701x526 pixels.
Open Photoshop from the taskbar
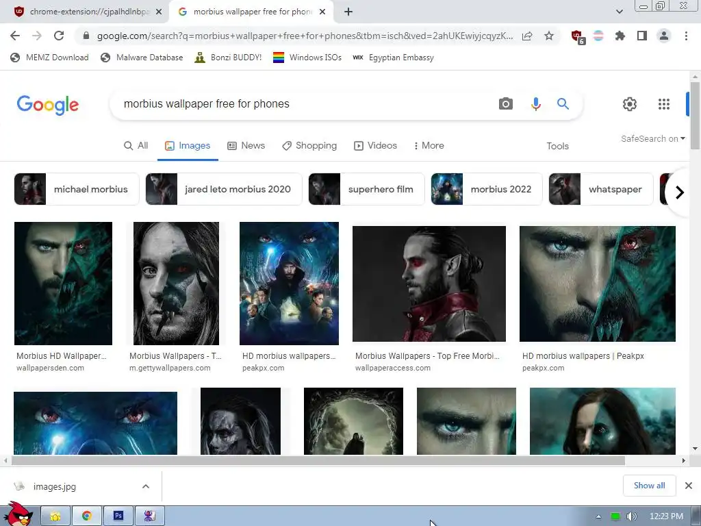point(118,516)
